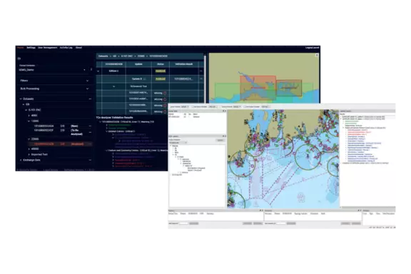This screenshot has height=274, width=411.
Task: Open the SDMS_Demo container dropdown
Action: pos(52,70)
